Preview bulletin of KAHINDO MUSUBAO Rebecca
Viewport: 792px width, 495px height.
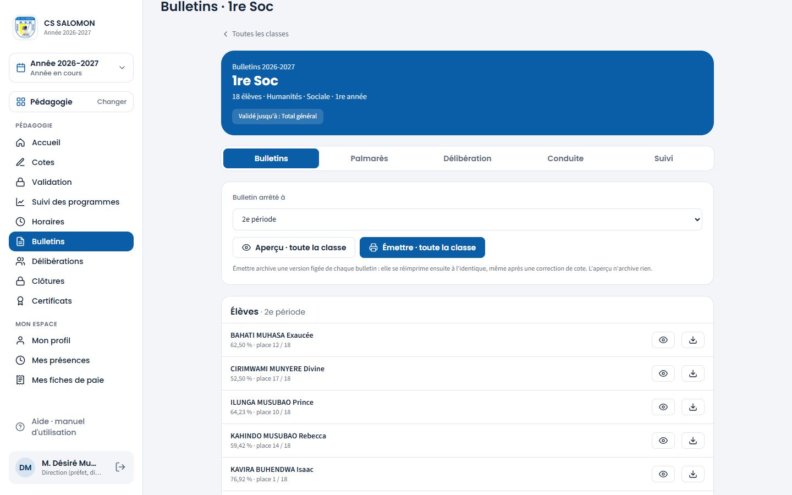click(663, 441)
